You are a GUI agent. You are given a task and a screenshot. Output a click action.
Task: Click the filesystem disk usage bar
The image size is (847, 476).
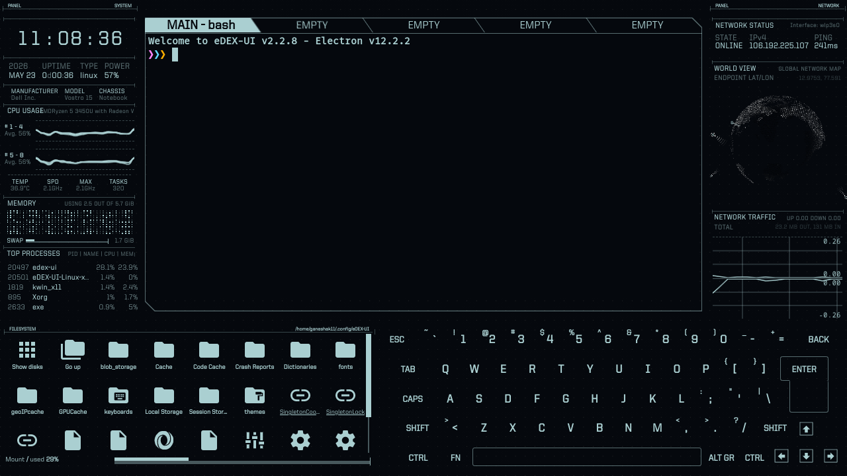[x=242, y=459]
